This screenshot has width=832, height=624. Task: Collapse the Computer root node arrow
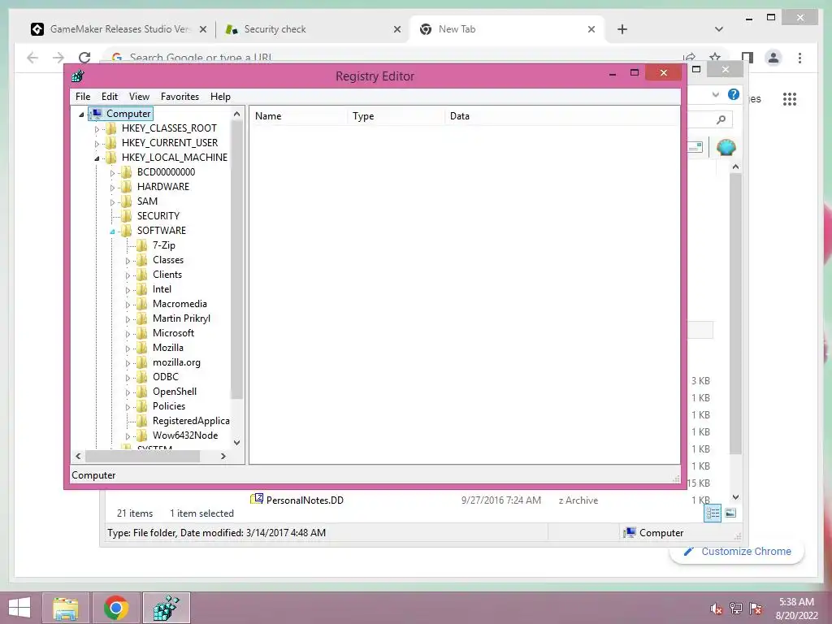pyautogui.click(x=81, y=114)
